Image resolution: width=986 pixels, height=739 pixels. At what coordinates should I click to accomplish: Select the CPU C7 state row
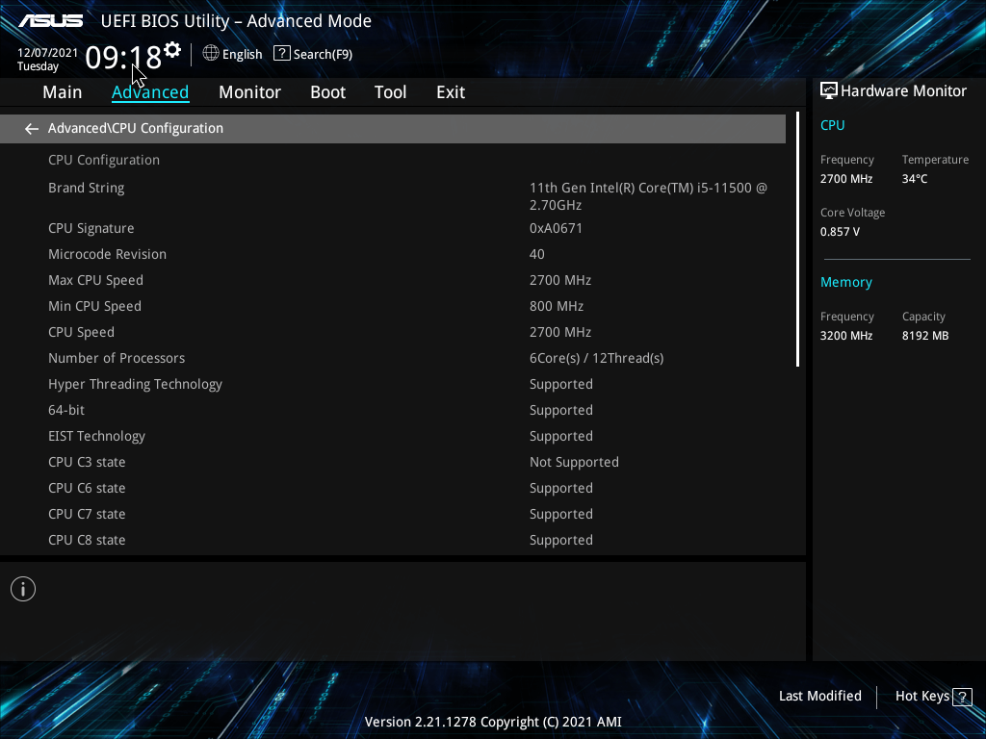click(393, 514)
